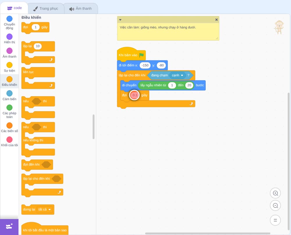Open the tất cả dropdown in dừng lại block
The height and width of the screenshot is (235, 291).
pos(45,210)
